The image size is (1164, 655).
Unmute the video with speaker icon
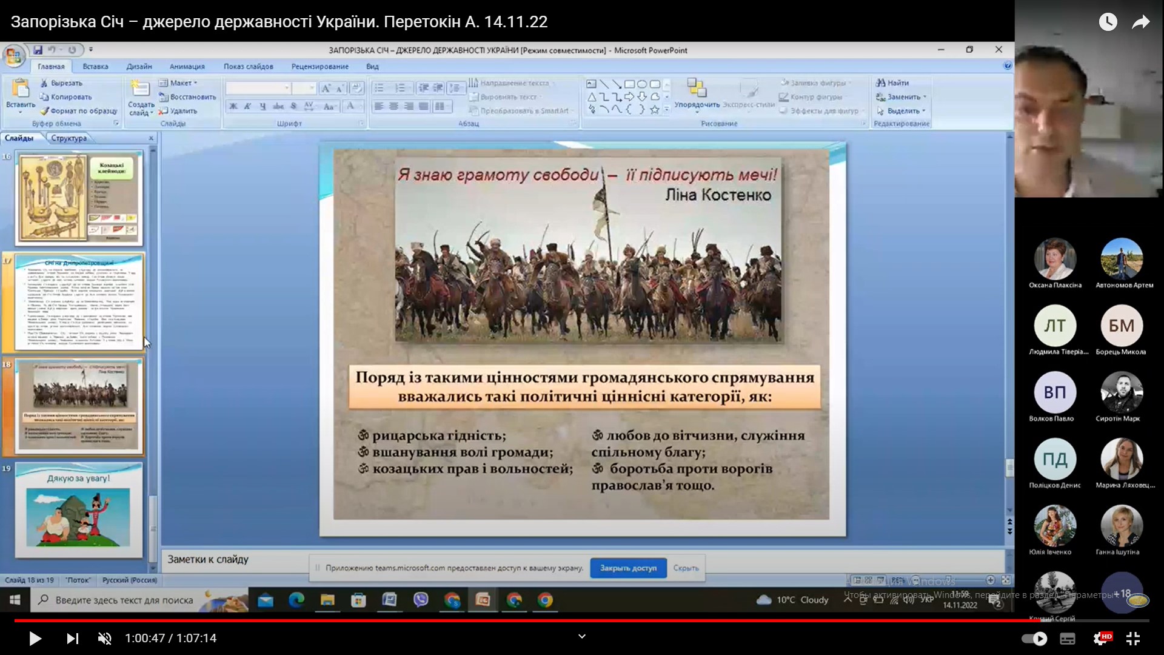tap(105, 638)
